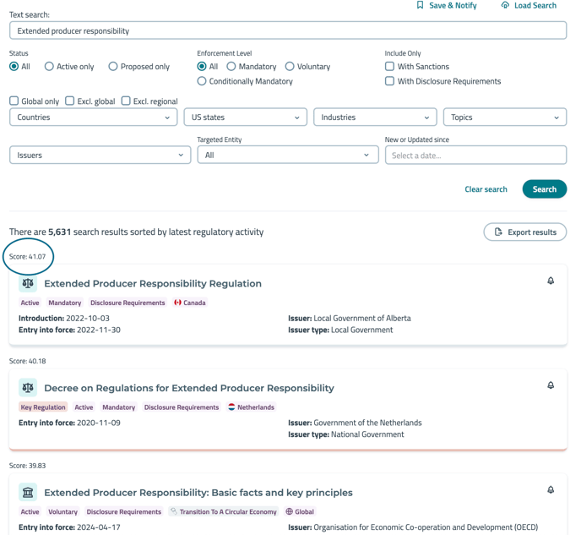
Task: Expand the Topics filter dropdown
Action: (504, 117)
